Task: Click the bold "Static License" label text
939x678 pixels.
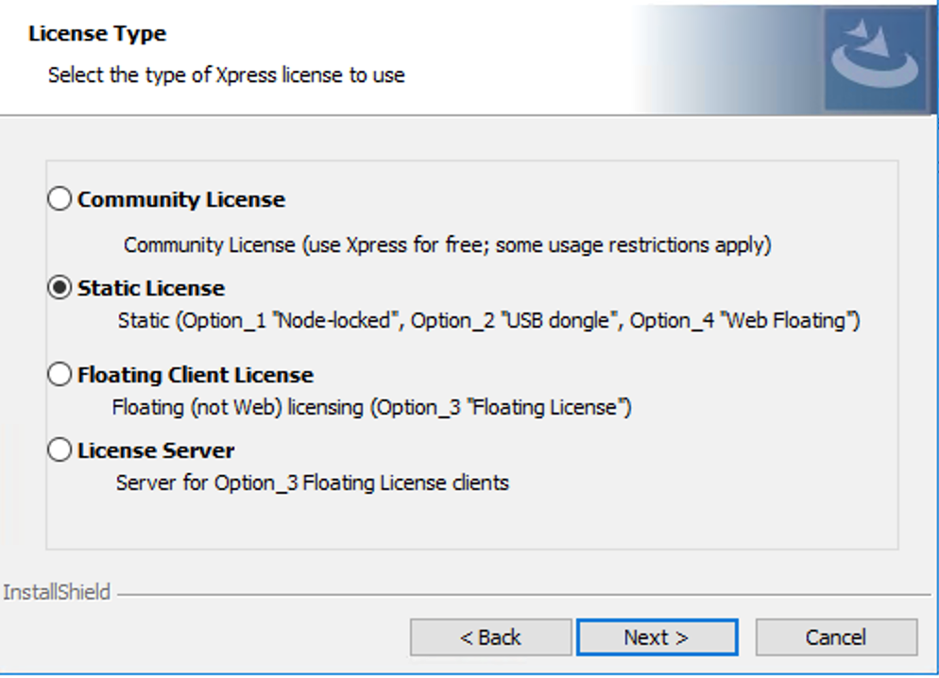Action: [151, 288]
